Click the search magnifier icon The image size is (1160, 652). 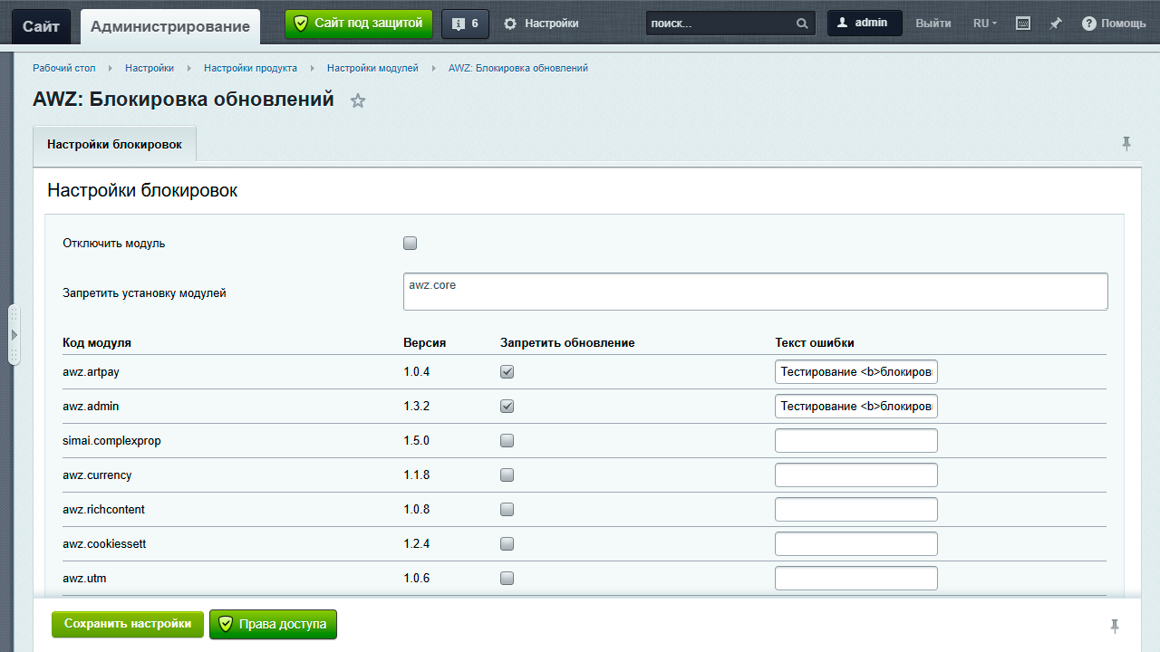click(x=802, y=24)
